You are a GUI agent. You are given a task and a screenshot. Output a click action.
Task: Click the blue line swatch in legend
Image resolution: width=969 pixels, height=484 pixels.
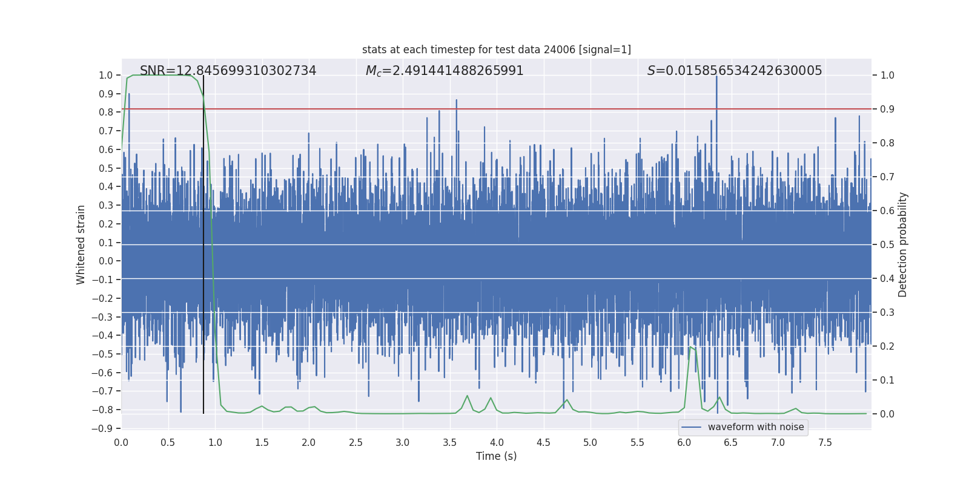pyautogui.click(x=691, y=427)
